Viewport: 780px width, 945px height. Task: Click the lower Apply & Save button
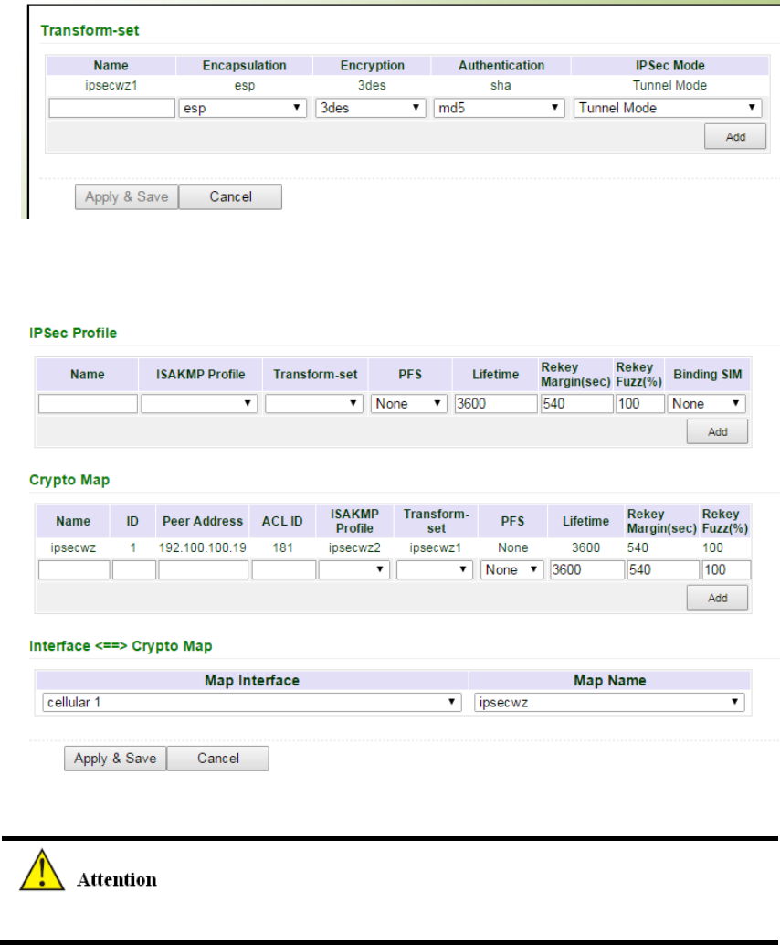pyautogui.click(x=115, y=759)
